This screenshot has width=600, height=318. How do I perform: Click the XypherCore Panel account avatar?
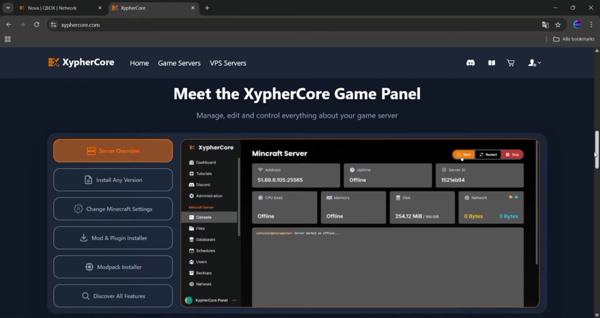(x=189, y=300)
